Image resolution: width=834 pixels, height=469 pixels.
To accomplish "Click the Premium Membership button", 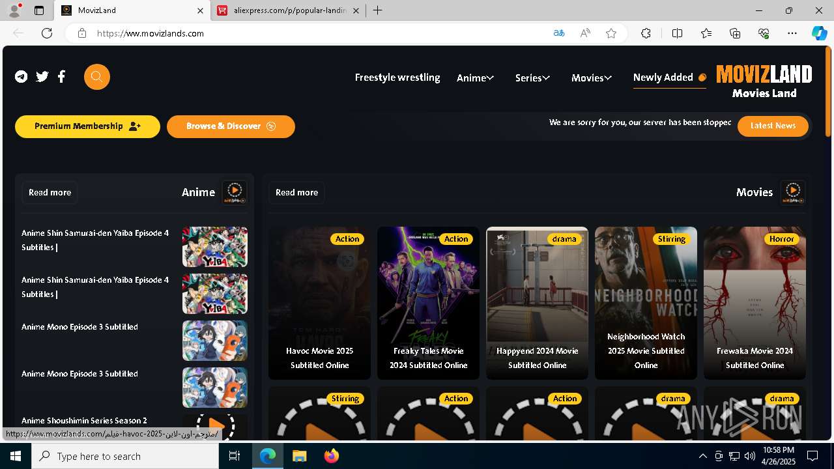I will point(87,126).
